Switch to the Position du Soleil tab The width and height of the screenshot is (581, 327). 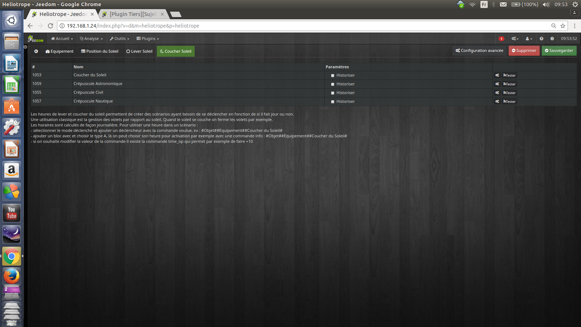coord(100,51)
